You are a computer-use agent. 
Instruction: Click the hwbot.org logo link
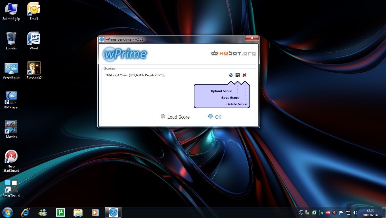pos(233,53)
